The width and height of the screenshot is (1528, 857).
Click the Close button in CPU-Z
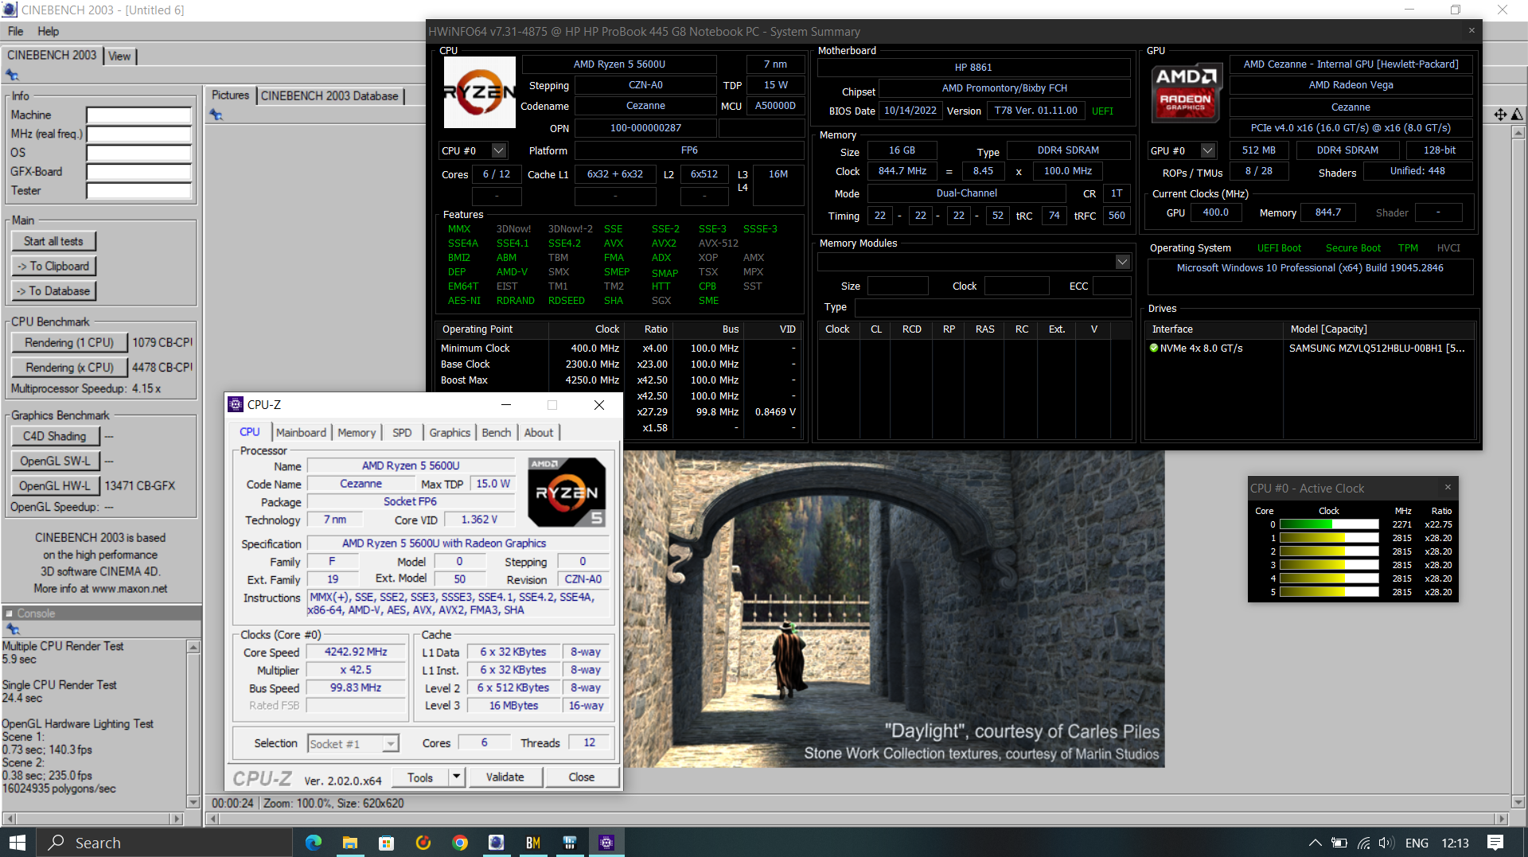(581, 777)
